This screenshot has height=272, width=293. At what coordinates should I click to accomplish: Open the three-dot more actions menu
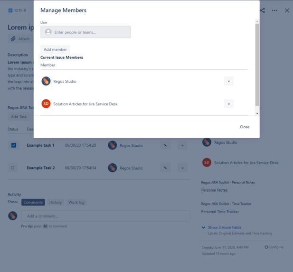274,10
